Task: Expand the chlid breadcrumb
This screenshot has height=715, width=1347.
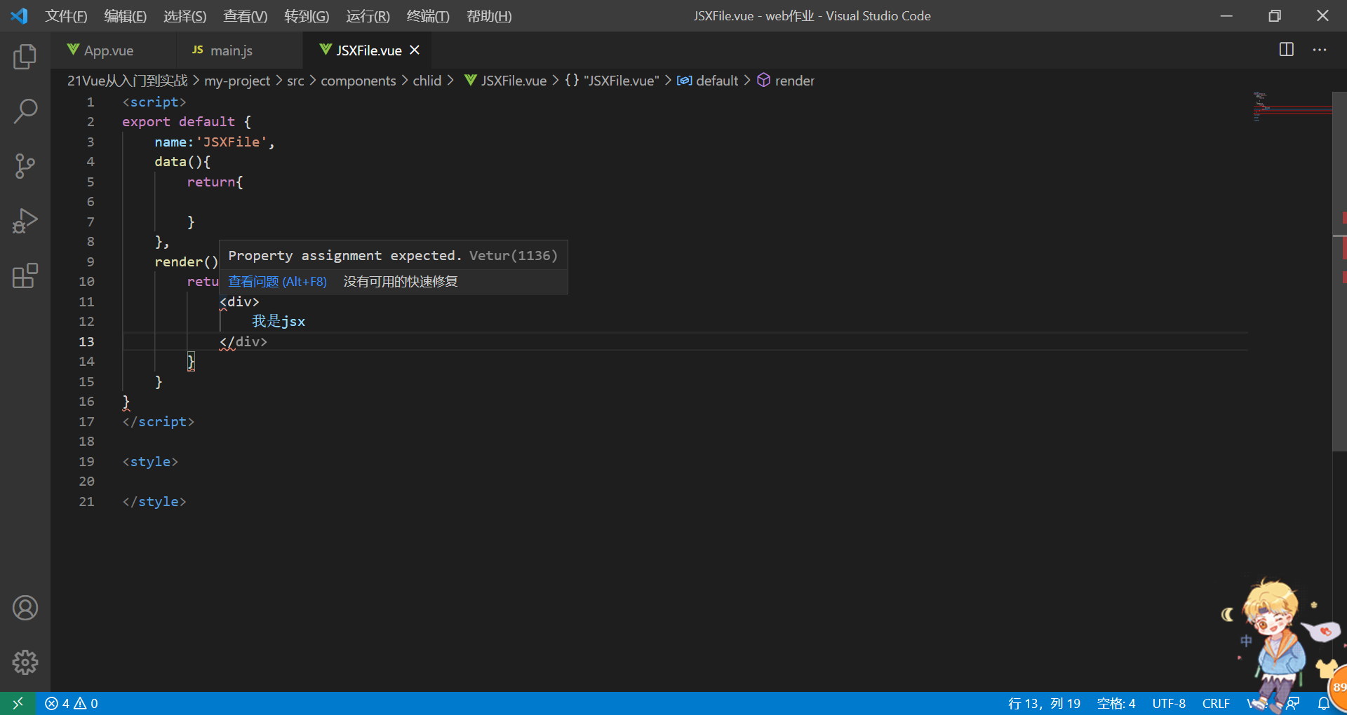Action: (x=427, y=81)
